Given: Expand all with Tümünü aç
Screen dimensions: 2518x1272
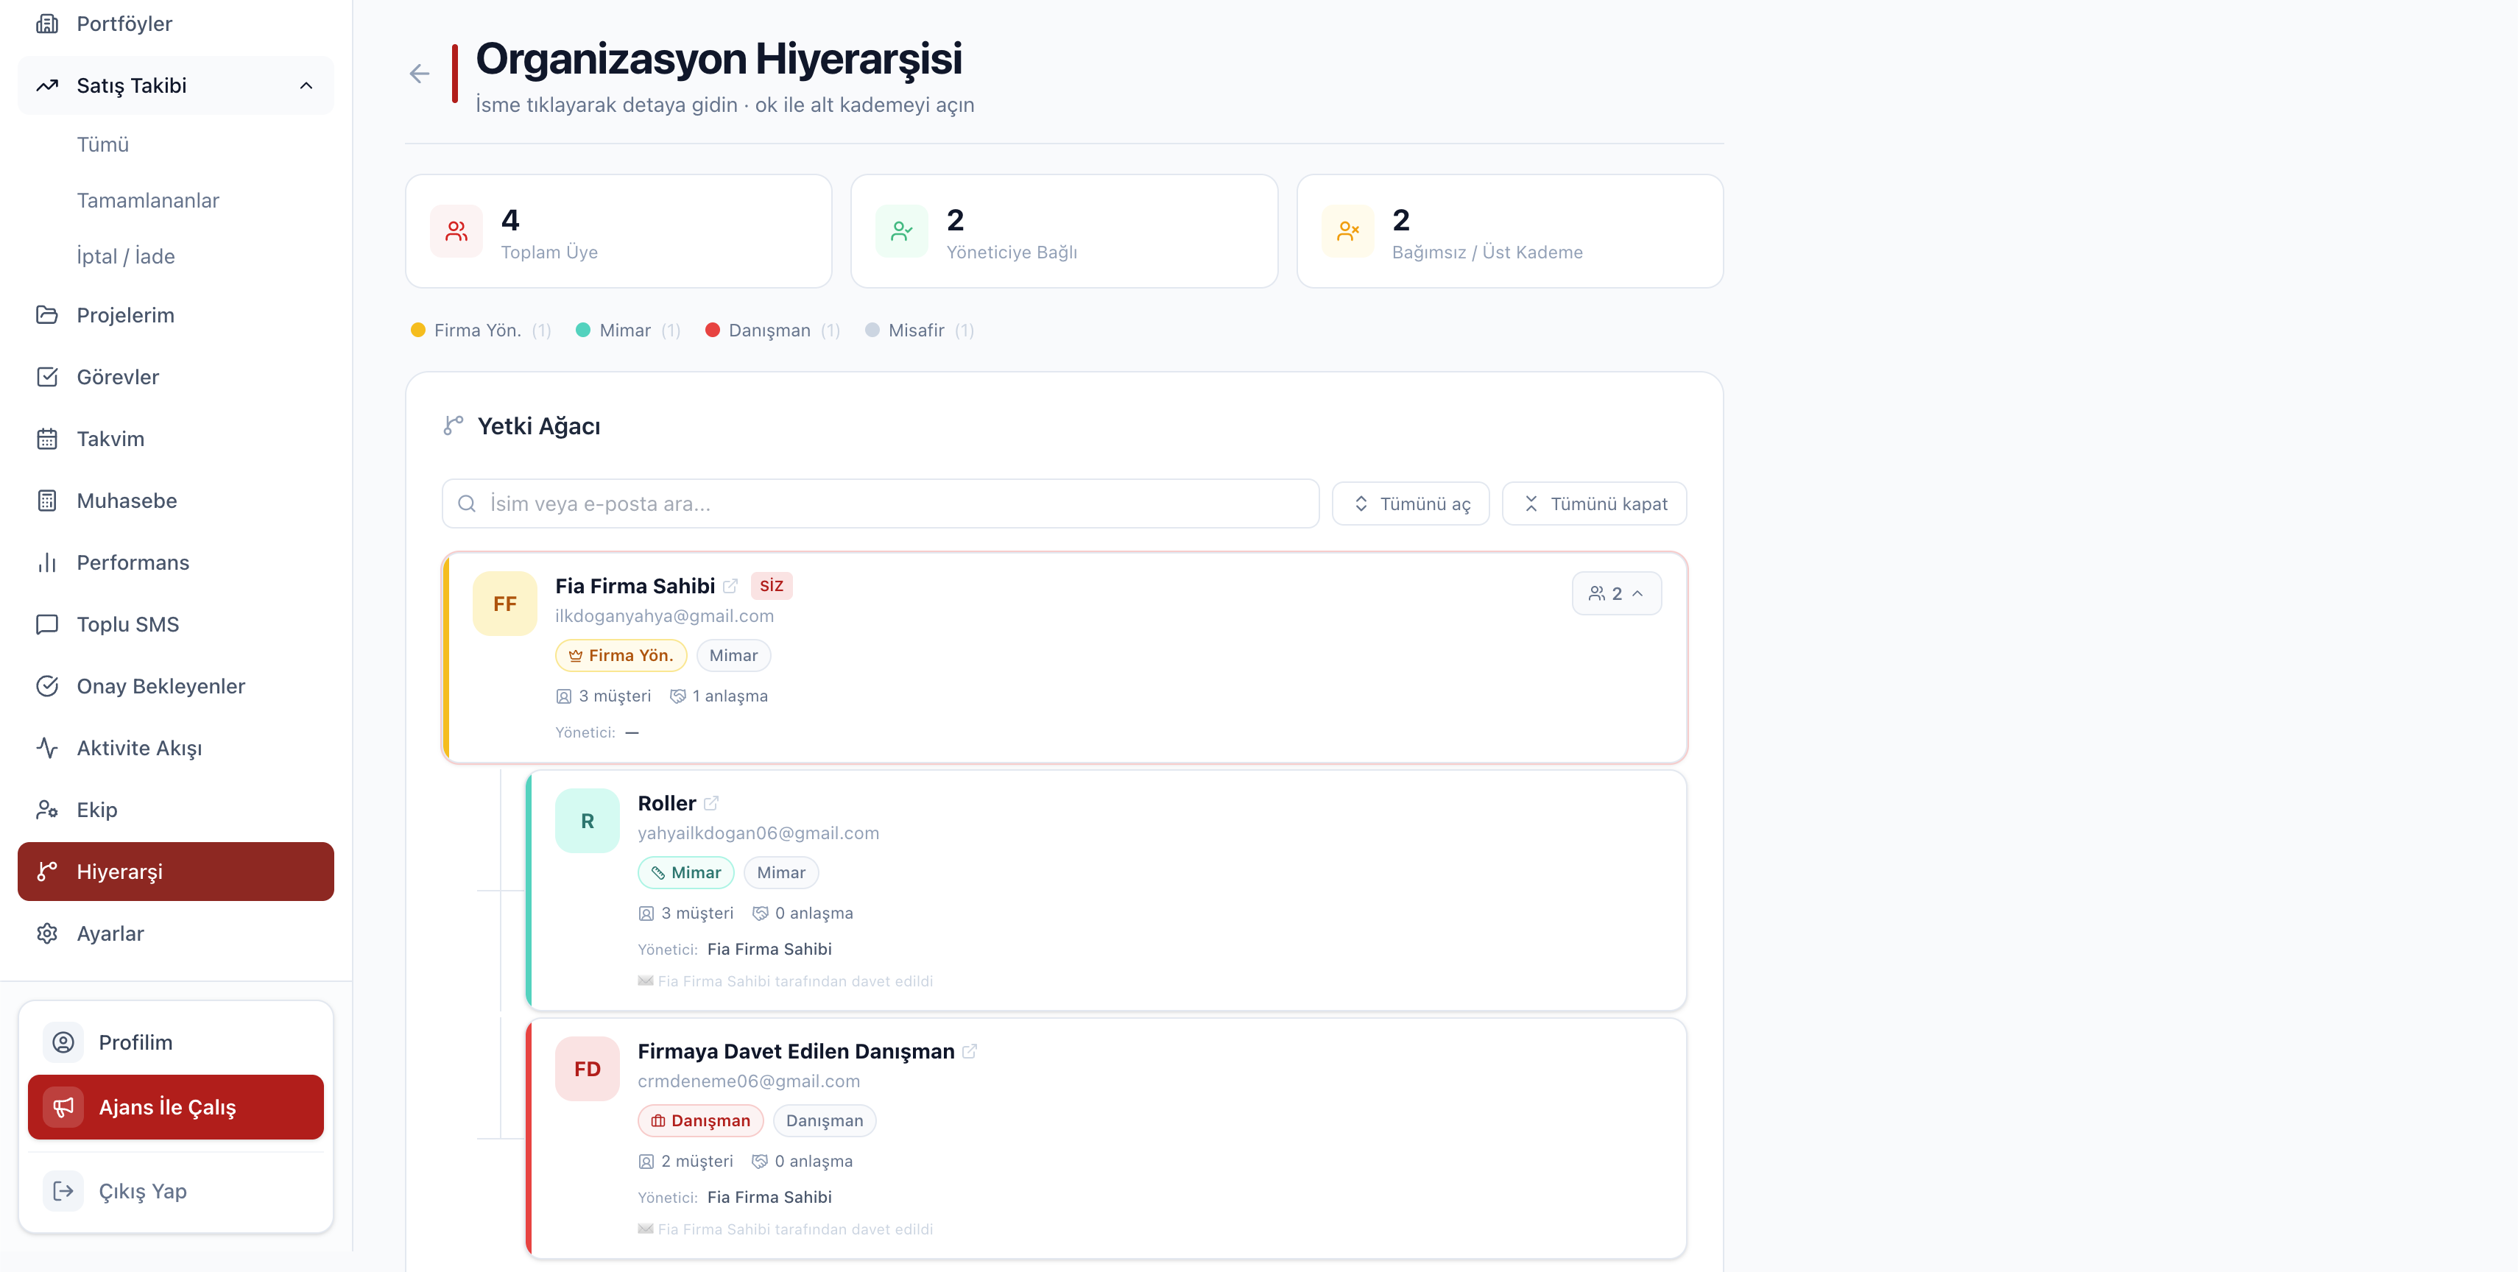Looking at the screenshot, I should coord(1411,504).
